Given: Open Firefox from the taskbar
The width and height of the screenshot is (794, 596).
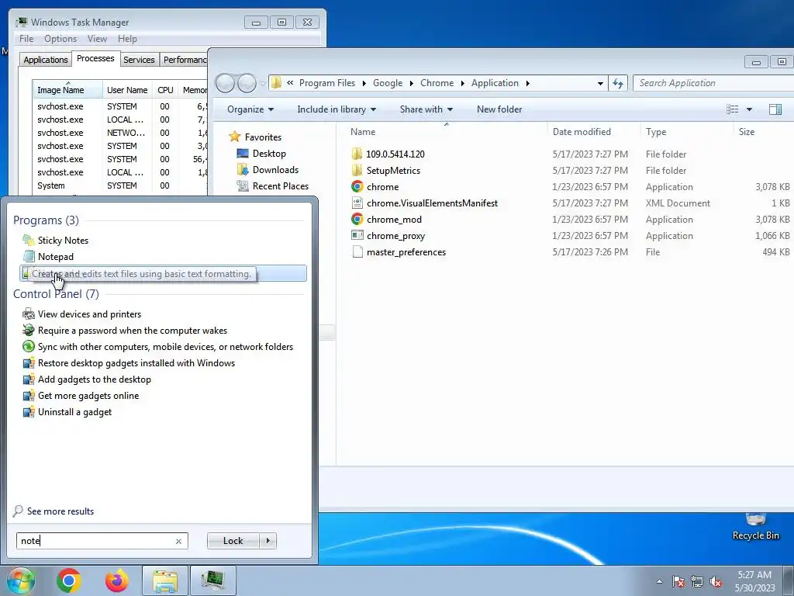Looking at the screenshot, I should click(116, 580).
